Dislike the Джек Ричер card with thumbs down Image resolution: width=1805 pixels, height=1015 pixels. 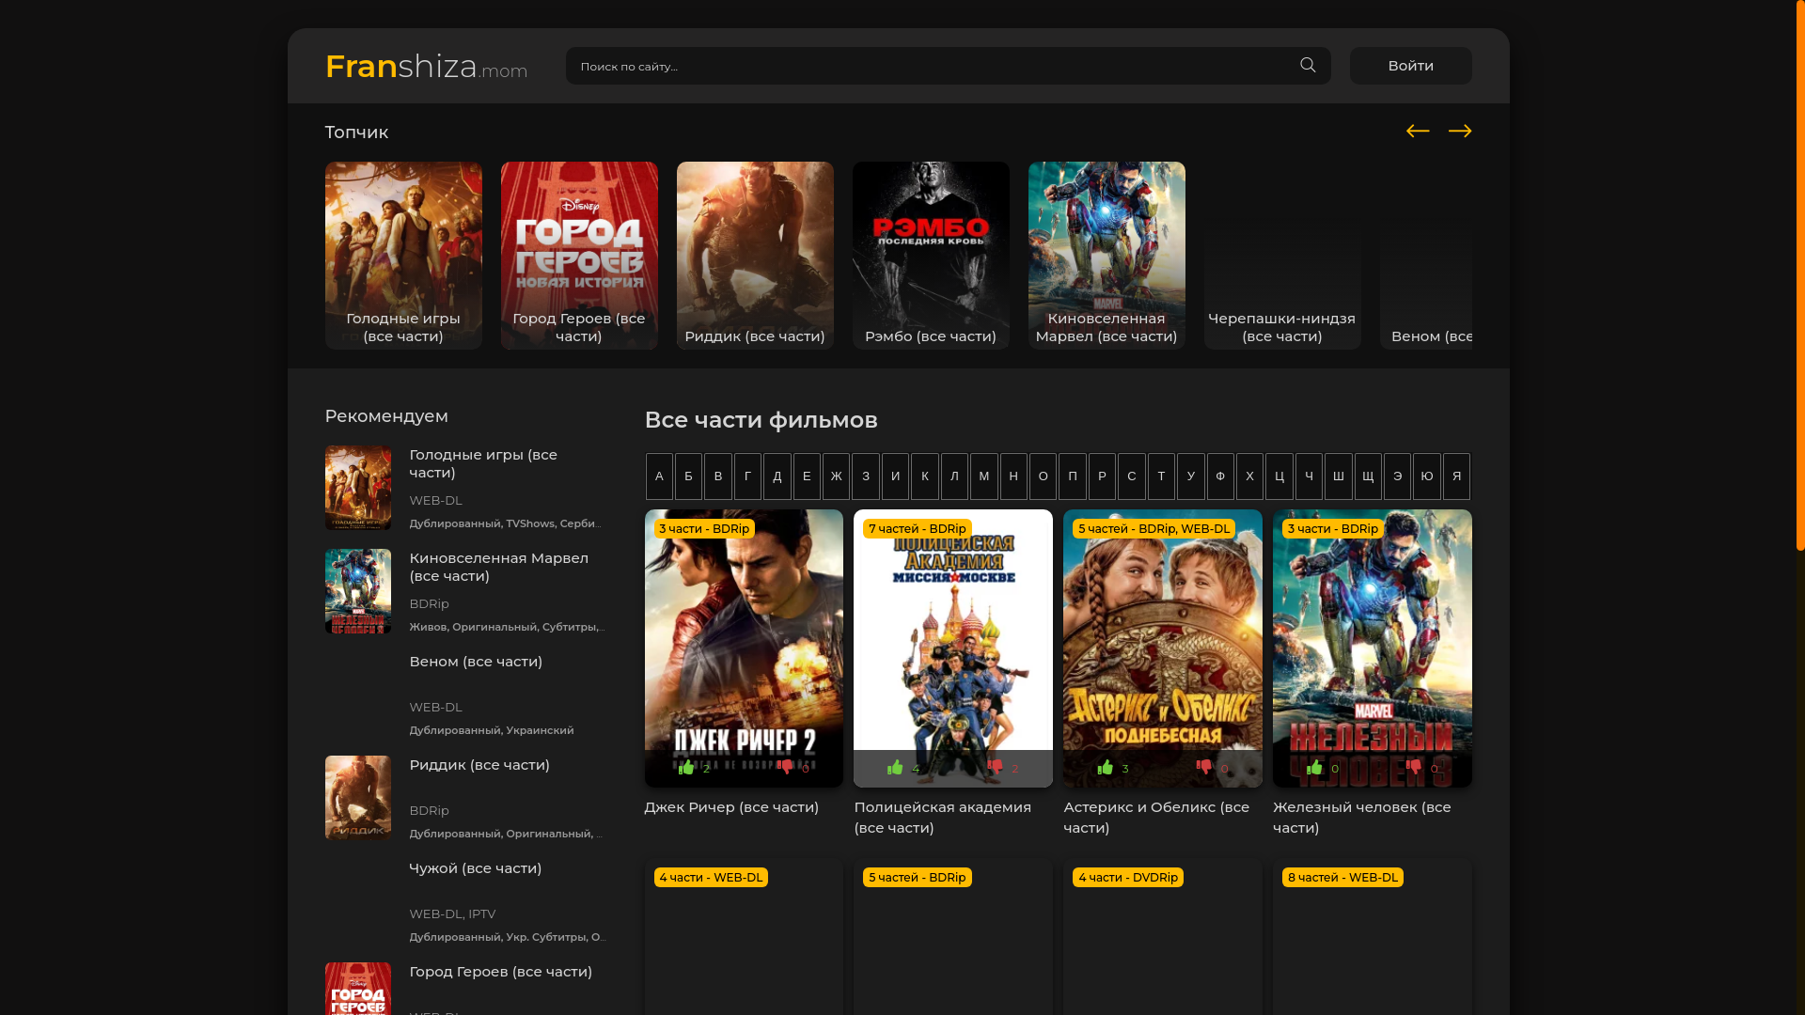pyautogui.click(x=785, y=768)
